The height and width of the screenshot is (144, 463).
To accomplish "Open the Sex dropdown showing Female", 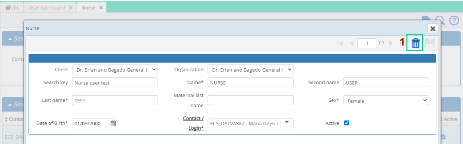I will coord(386,101).
